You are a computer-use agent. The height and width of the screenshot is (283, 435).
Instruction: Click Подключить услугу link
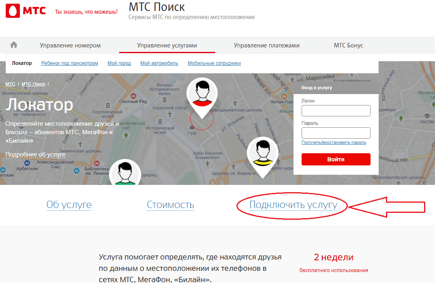pyautogui.click(x=293, y=205)
